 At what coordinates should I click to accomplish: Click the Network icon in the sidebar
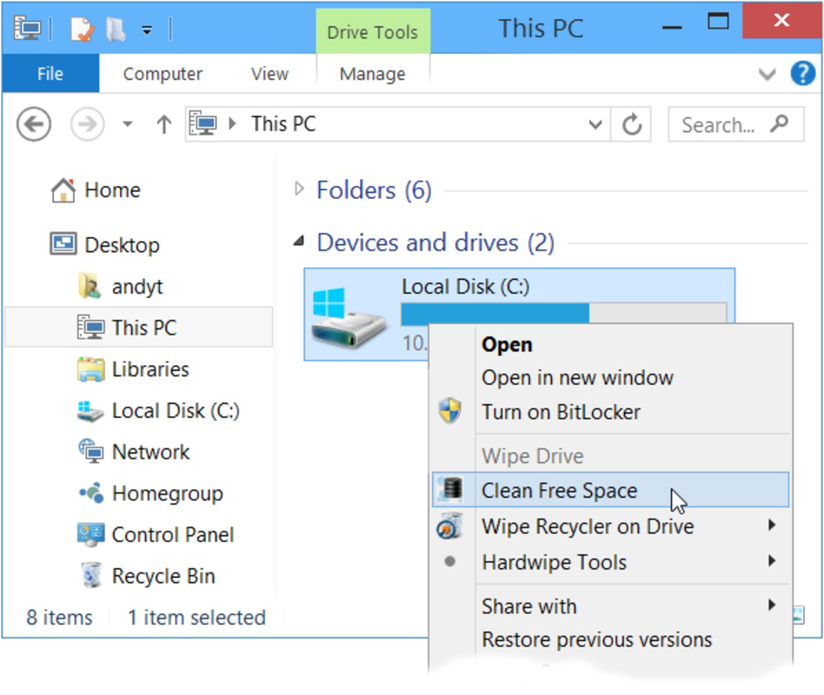coord(91,451)
